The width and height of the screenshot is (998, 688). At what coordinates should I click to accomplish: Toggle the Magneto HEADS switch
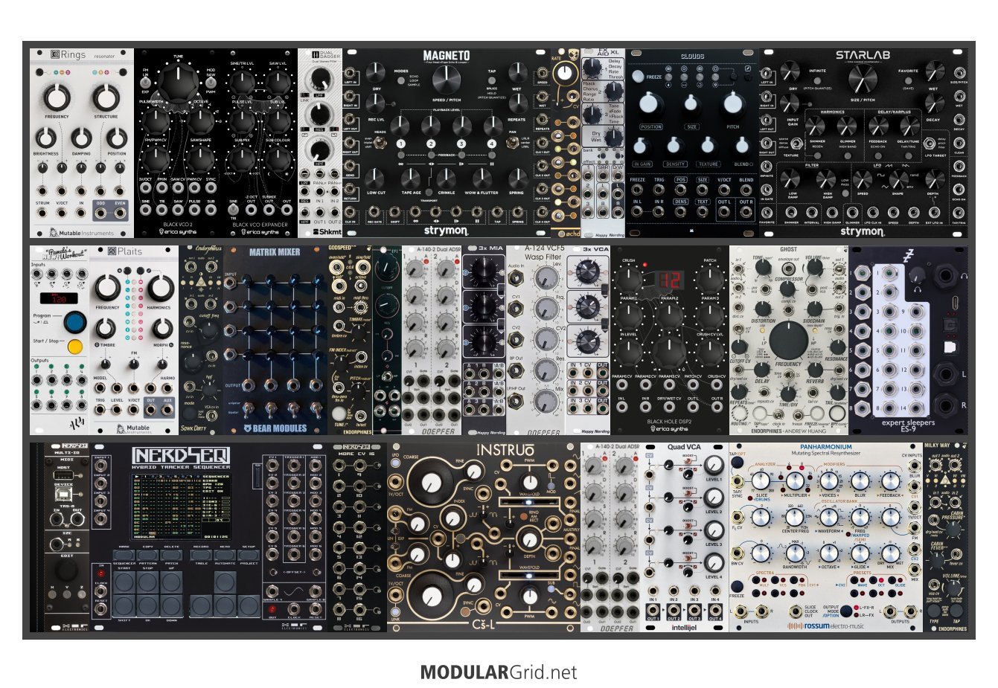(380, 143)
